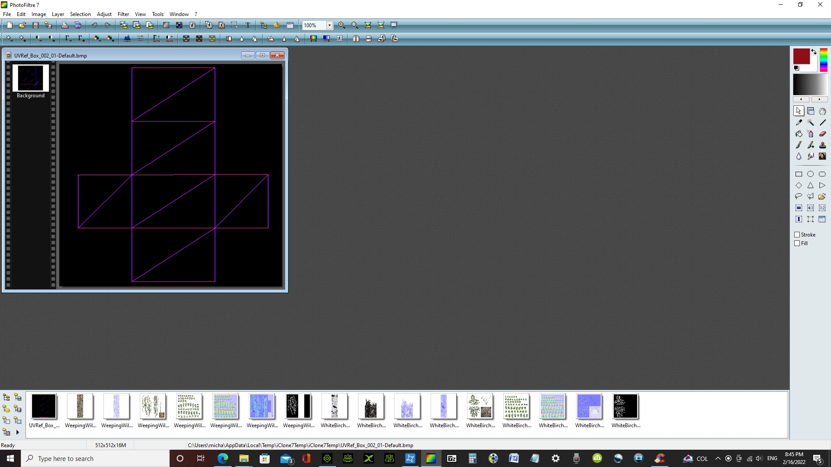Click the Text tool in toolbar

(248, 25)
